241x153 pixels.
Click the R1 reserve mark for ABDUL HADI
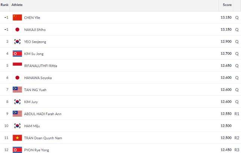[237, 114]
